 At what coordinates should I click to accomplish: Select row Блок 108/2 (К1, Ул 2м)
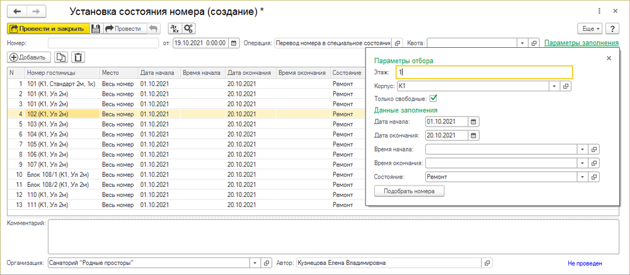[x=187, y=184]
